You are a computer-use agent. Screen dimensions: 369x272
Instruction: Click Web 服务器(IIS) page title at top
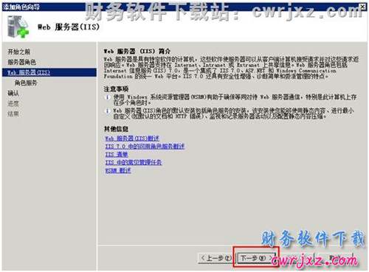[69, 27]
